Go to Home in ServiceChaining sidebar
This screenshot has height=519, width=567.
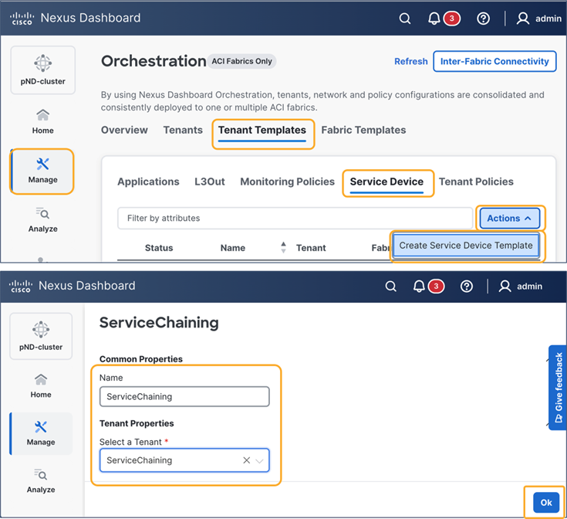(x=41, y=386)
